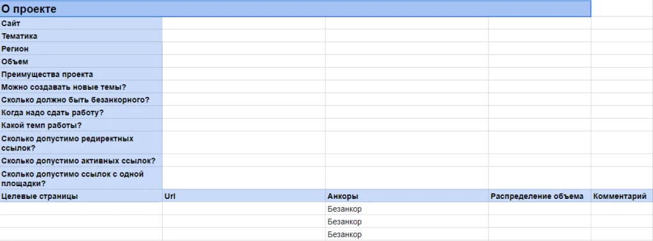Click the 'Анкоры' column header
This screenshot has width=653, height=241.
pos(407,196)
